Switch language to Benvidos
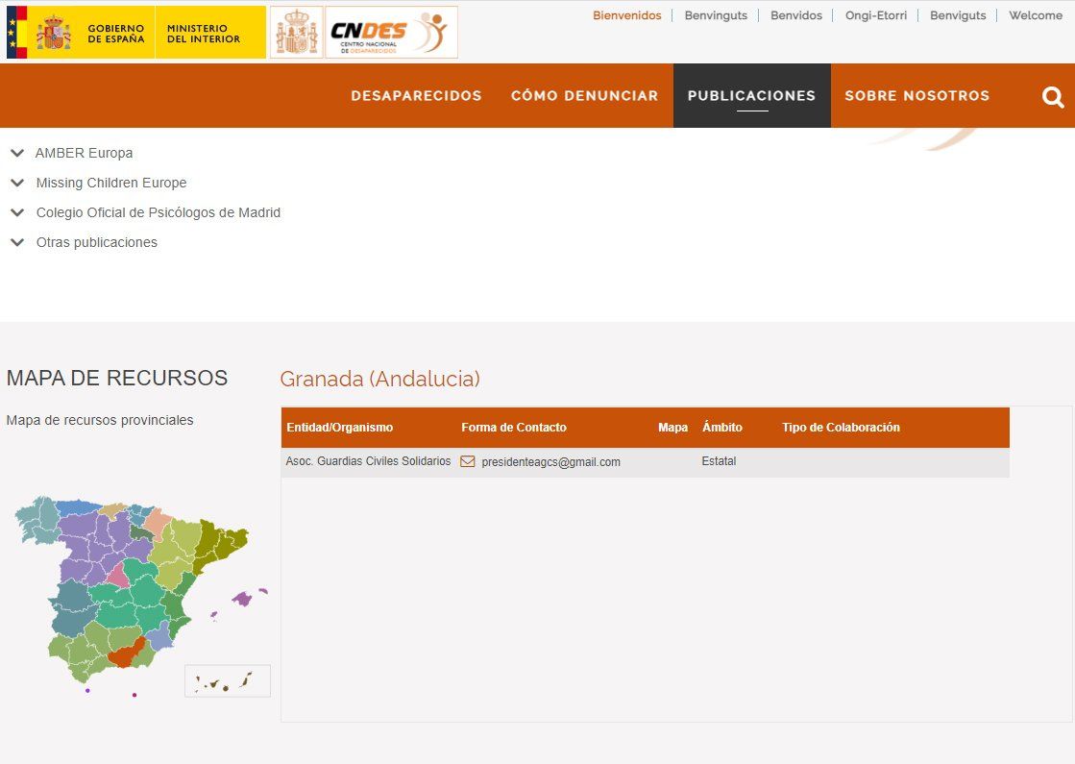 pos(796,15)
